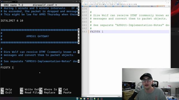Click 'FX25TX 1' line in nano terminal
Screen dimensions: 179x100
point(7,67)
